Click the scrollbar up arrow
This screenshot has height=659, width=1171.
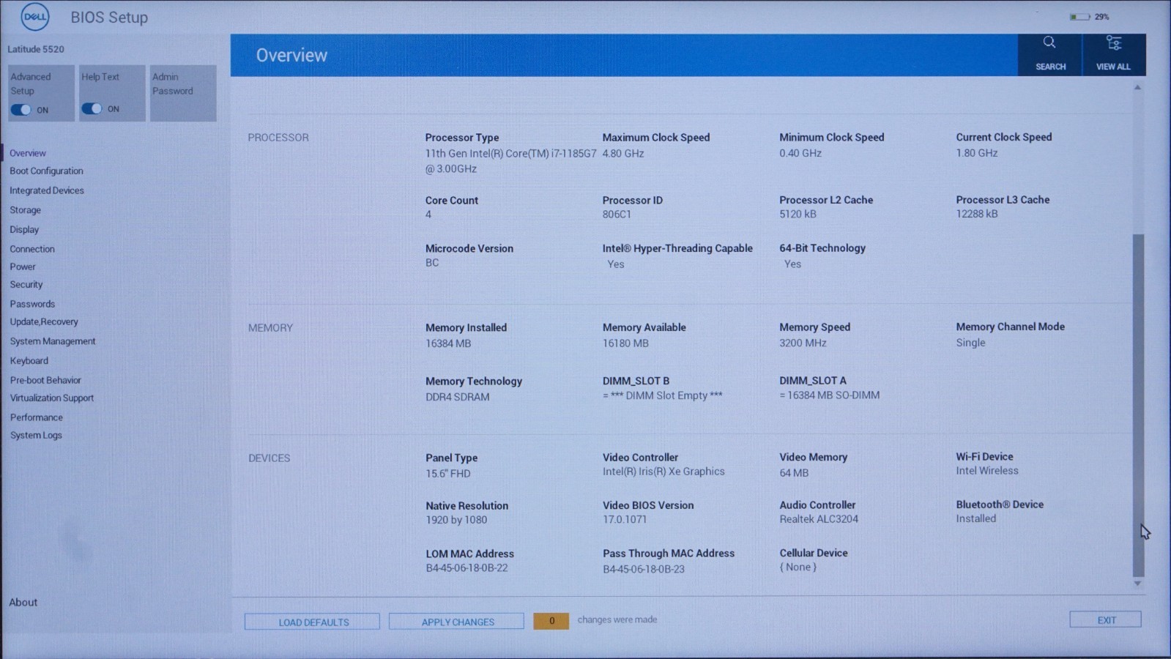[1137, 88]
